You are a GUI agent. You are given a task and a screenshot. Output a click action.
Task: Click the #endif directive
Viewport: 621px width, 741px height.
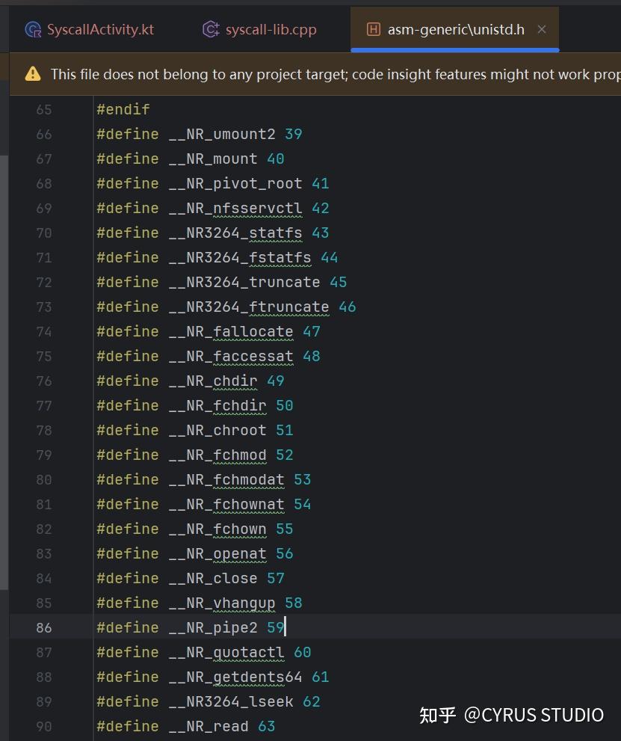[123, 109]
